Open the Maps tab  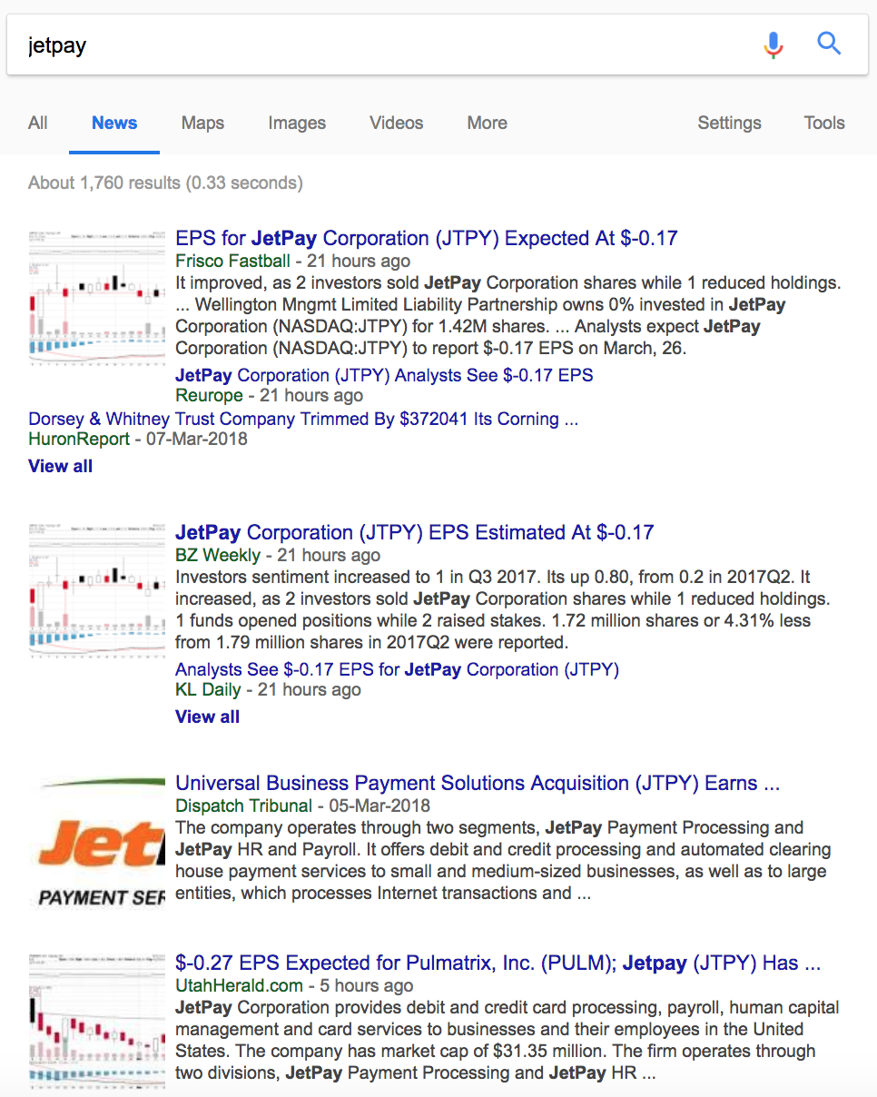click(x=202, y=123)
